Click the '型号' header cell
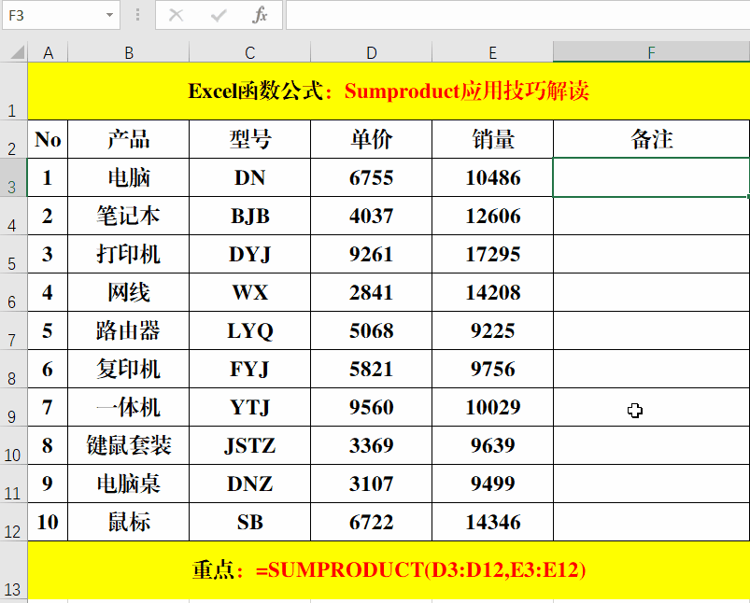 click(x=249, y=139)
